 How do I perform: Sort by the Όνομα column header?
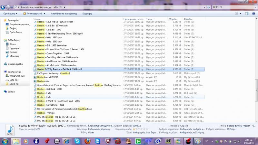tap(37, 19)
